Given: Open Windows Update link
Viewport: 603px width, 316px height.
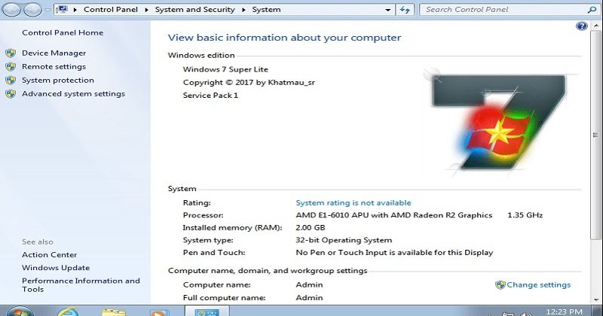Looking at the screenshot, I should tap(56, 268).
